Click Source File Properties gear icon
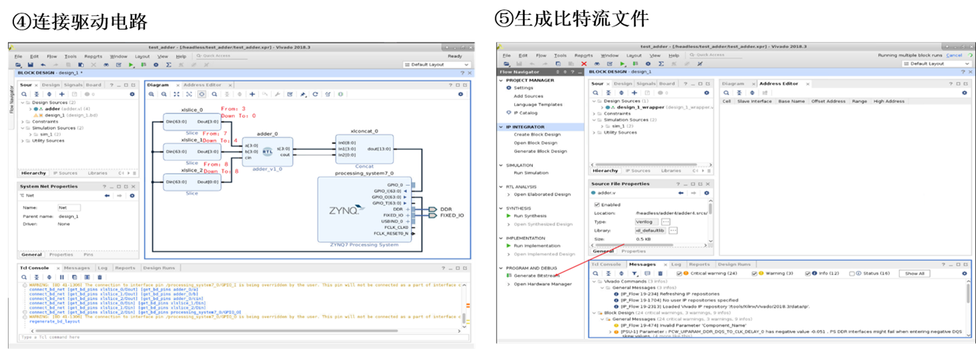The width and height of the screenshot is (976, 349). pyautogui.click(x=707, y=193)
